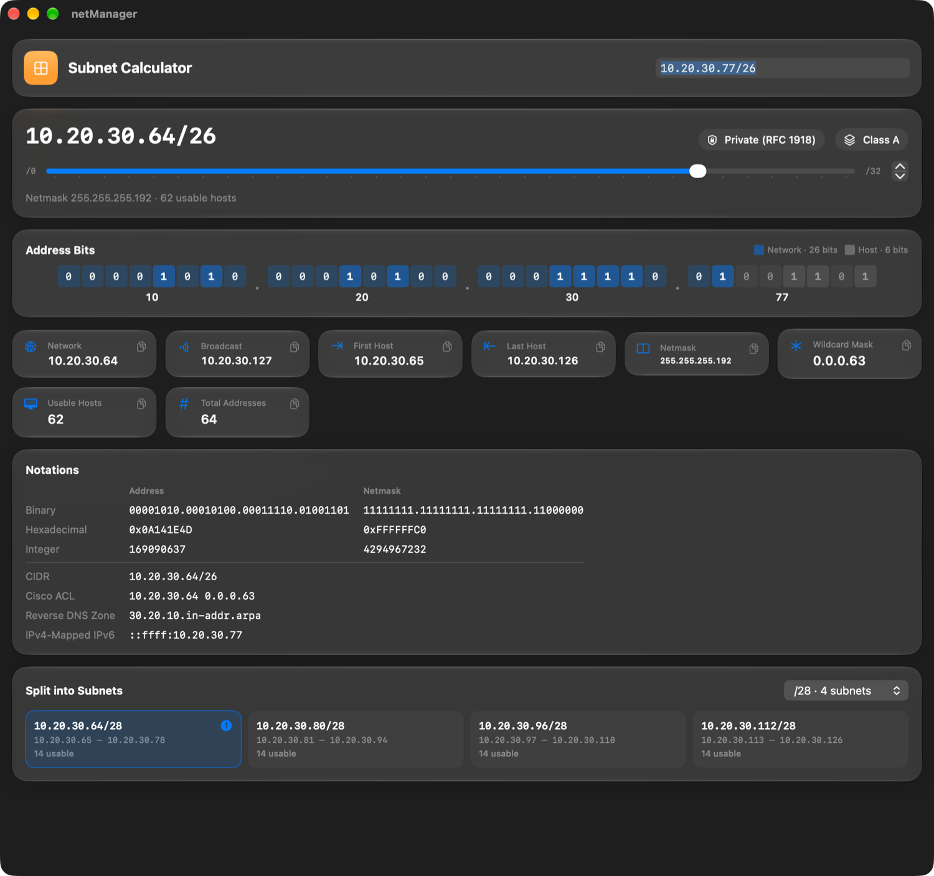934x876 pixels.
Task: Click the arrow icon on Last Host card
Action: [489, 346]
